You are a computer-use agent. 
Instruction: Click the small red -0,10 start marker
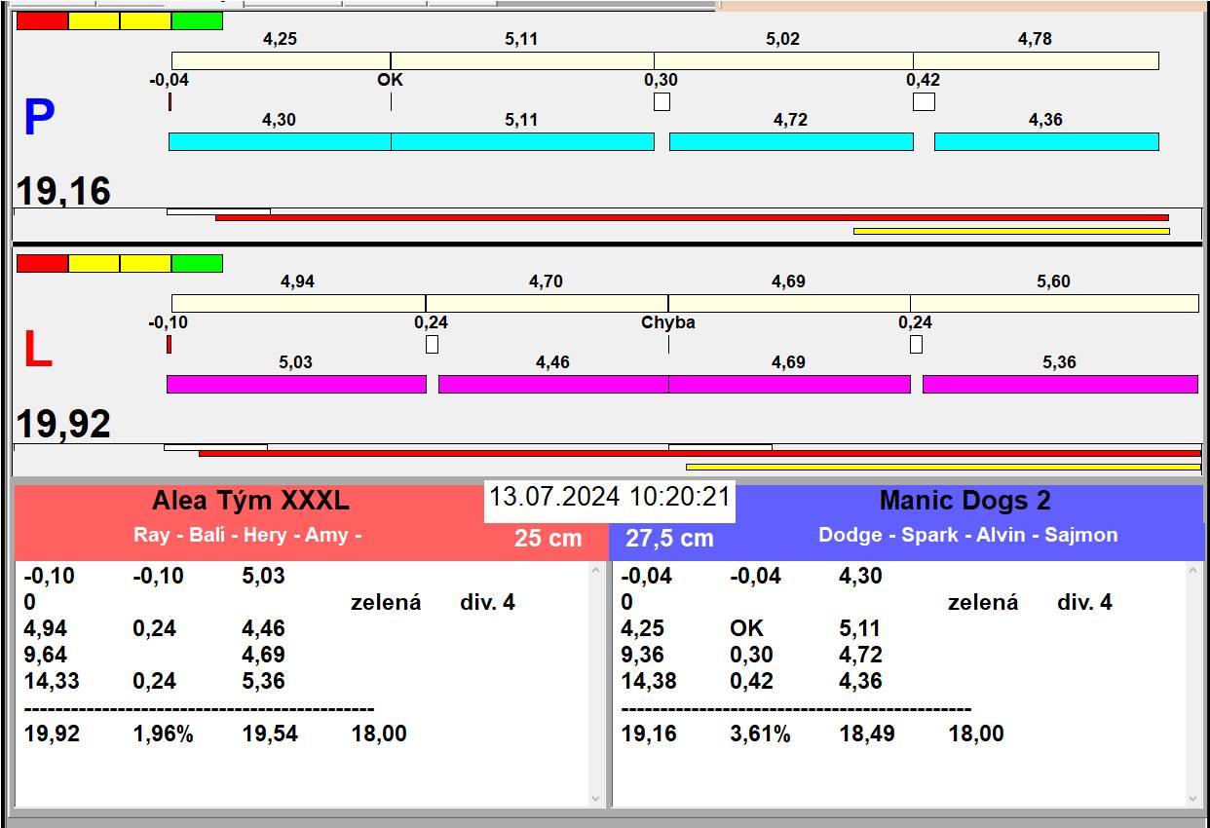pos(169,344)
